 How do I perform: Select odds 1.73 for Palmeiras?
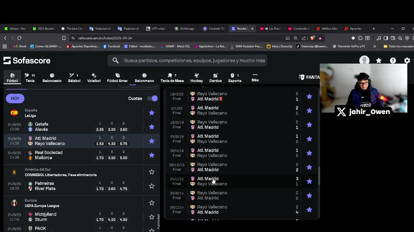[100, 189]
